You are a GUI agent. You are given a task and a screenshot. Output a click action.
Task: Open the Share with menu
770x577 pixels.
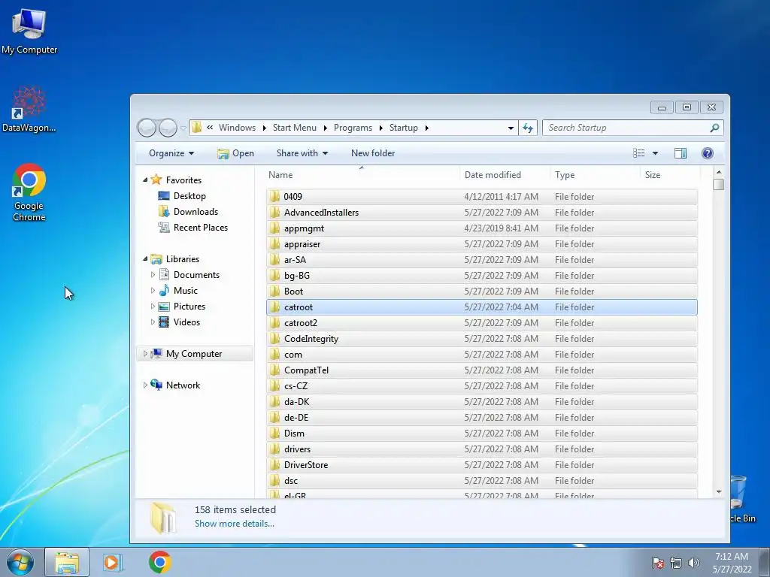pyautogui.click(x=302, y=153)
